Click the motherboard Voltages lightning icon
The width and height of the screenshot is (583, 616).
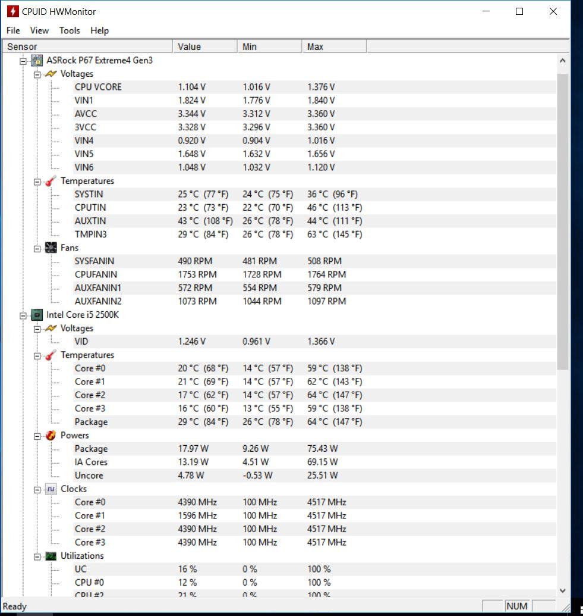[x=51, y=74]
